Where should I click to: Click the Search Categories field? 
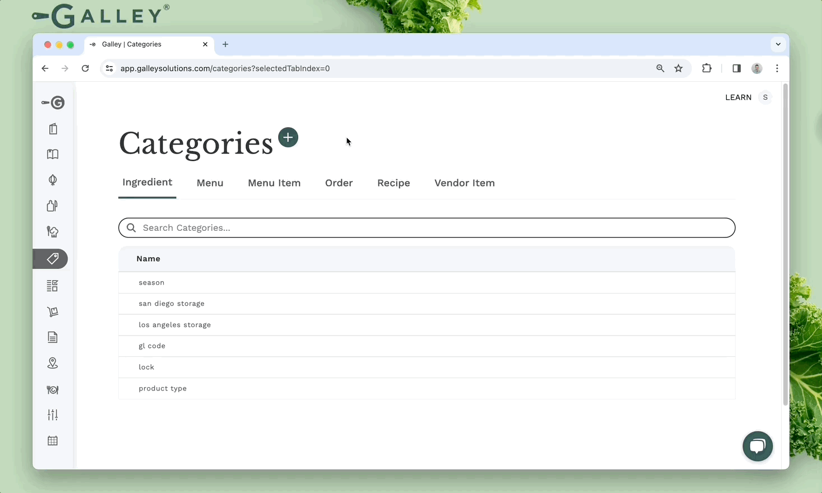coord(426,228)
